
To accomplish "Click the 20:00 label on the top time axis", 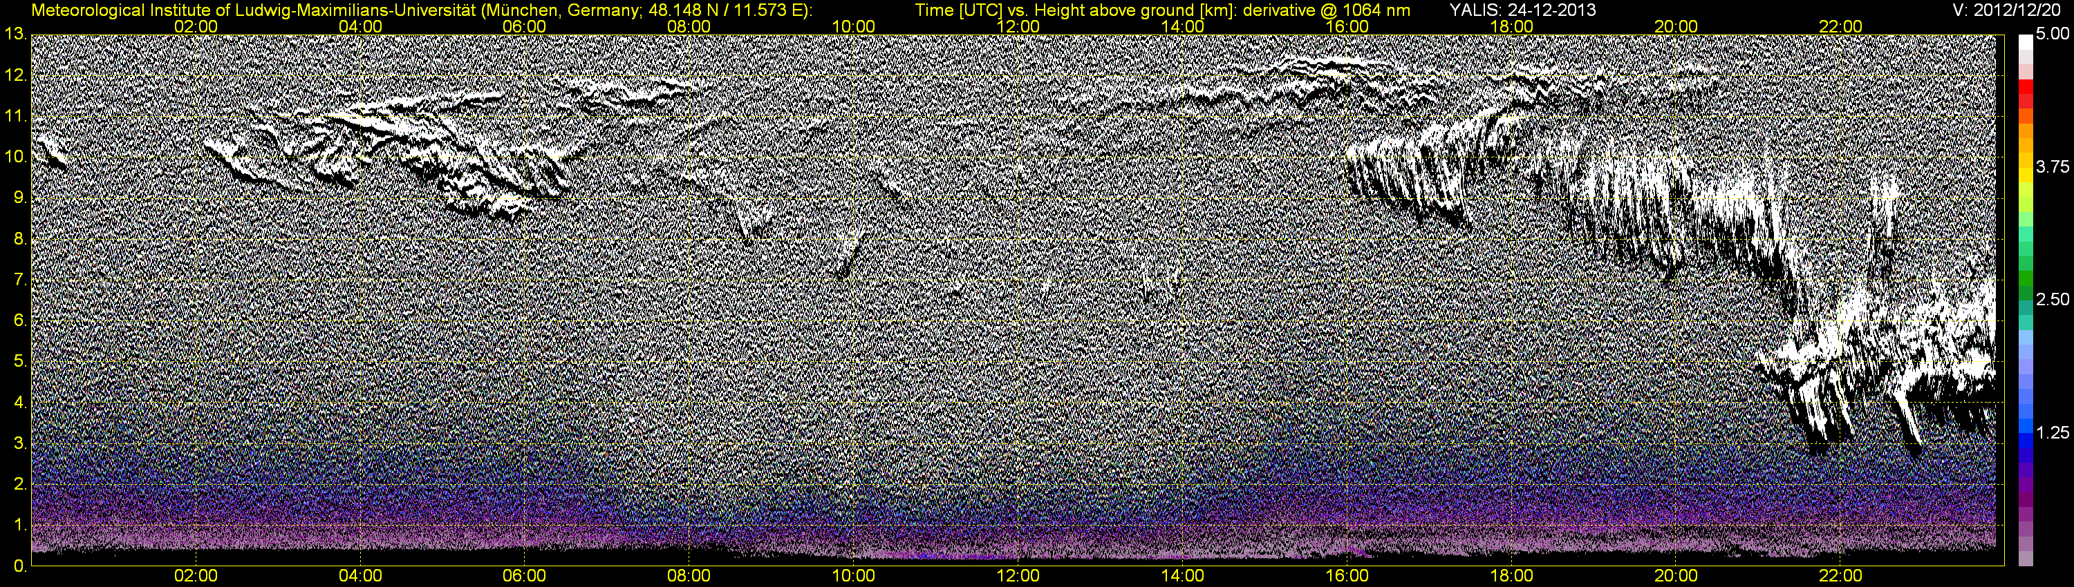I will click(1676, 26).
